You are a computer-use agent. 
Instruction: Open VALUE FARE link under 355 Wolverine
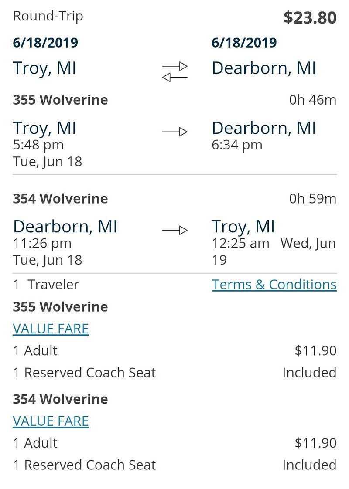click(x=51, y=329)
